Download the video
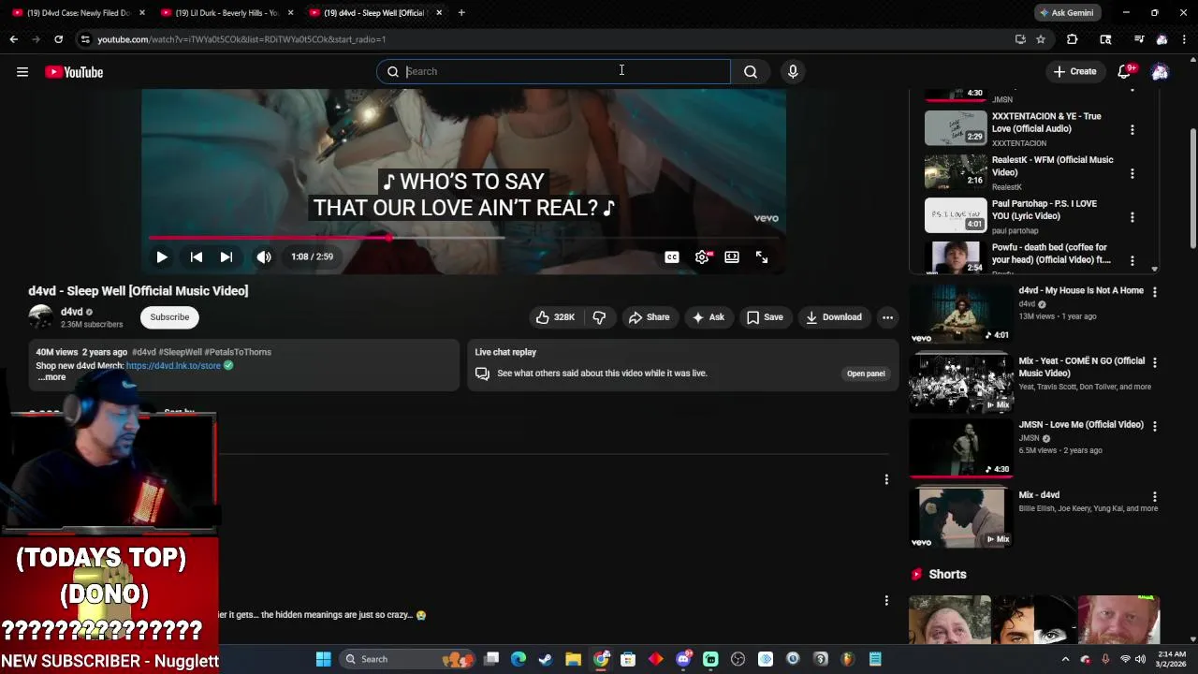 [833, 317]
